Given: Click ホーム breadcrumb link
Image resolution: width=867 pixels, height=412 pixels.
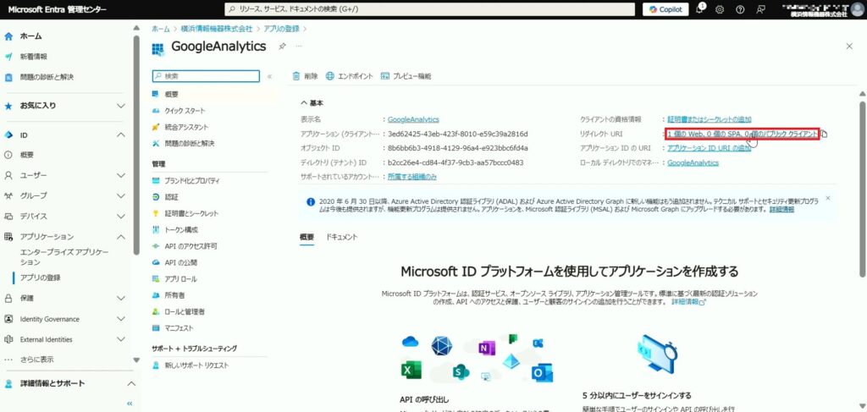Looking at the screenshot, I should [x=160, y=29].
